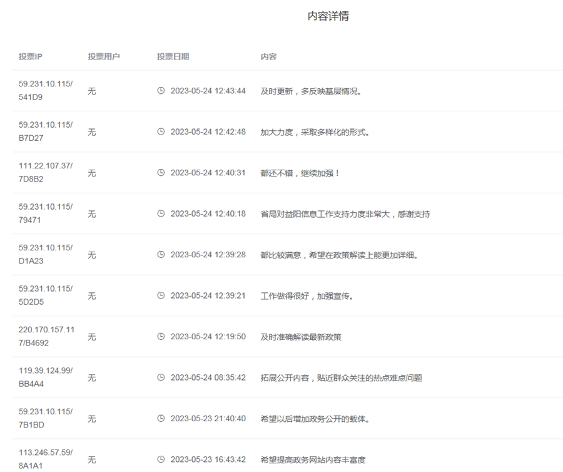Click the clock icon beside 2023-05-24 12:40:18
Screen dimensions: 563x472
coord(161,213)
